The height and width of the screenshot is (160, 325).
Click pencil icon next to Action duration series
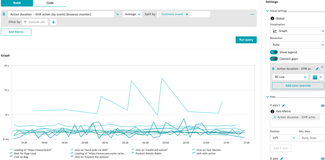[317, 69]
